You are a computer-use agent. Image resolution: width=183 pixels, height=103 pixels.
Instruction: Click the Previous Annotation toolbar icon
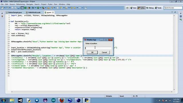(66, 8)
